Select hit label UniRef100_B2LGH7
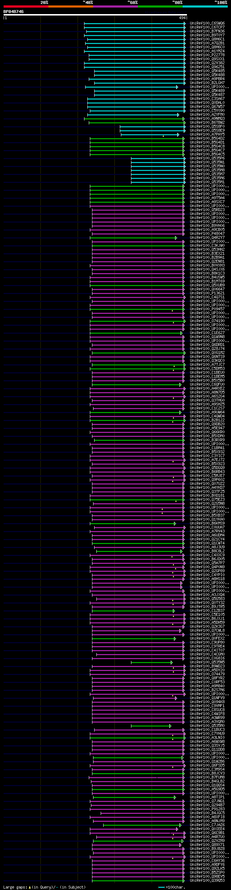Screen dimensions: 231x890 click(207, 83)
